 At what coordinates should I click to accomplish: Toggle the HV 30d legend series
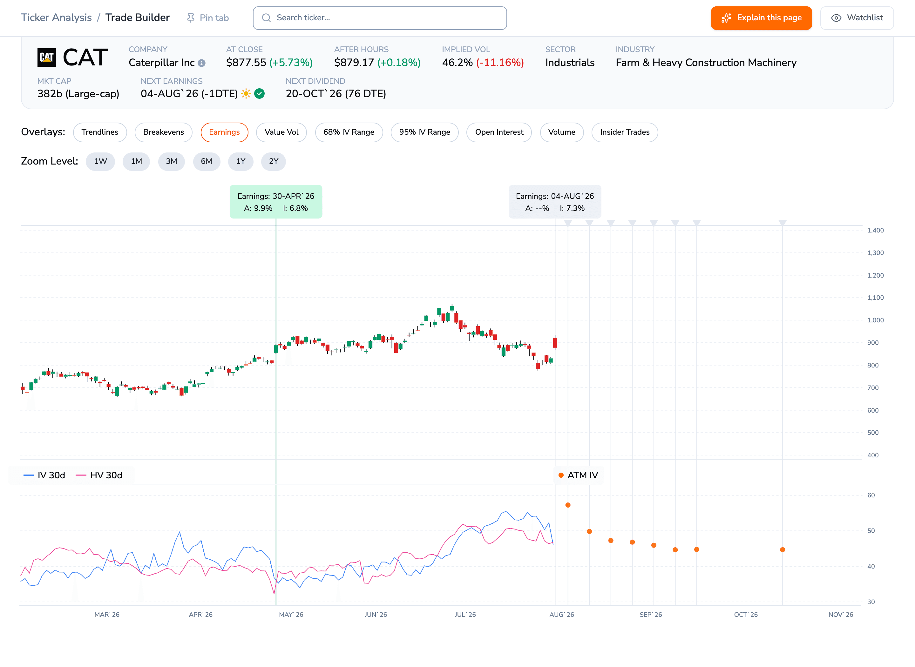(x=99, y=475)
